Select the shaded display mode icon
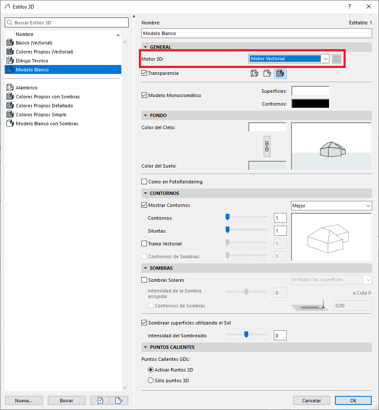This screenshot has height=410, width=379. click(x=280, y=74)
